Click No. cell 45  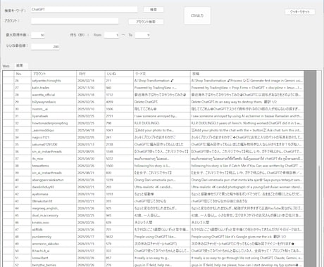23,216
